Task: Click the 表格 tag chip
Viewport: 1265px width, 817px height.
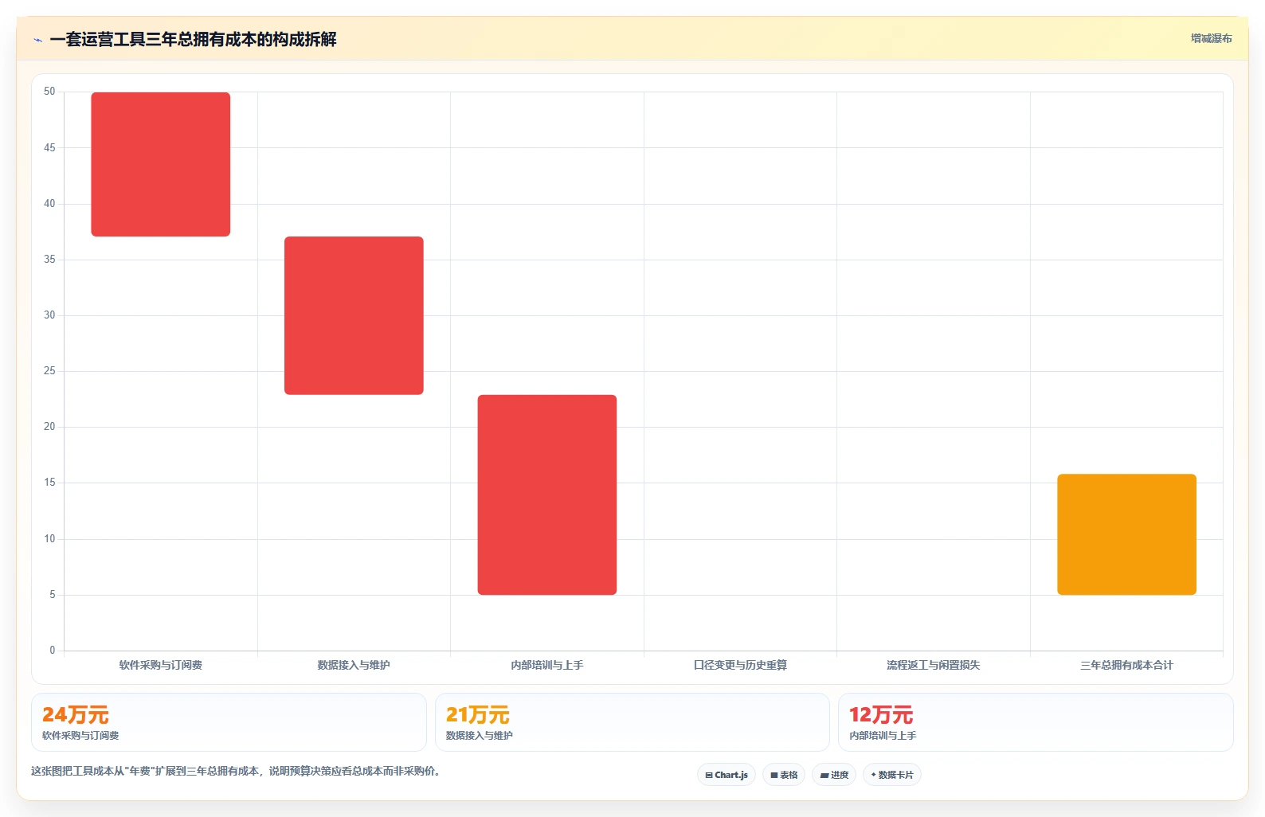Action: pos(784,775)
